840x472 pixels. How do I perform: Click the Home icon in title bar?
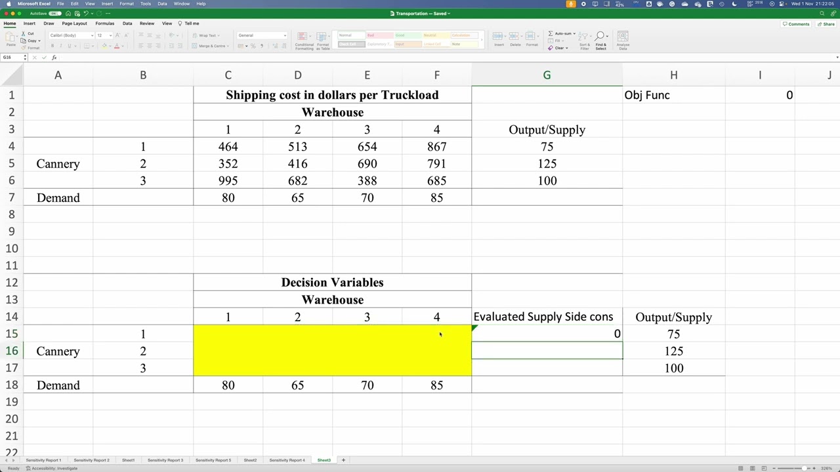[x=68, y=13]
